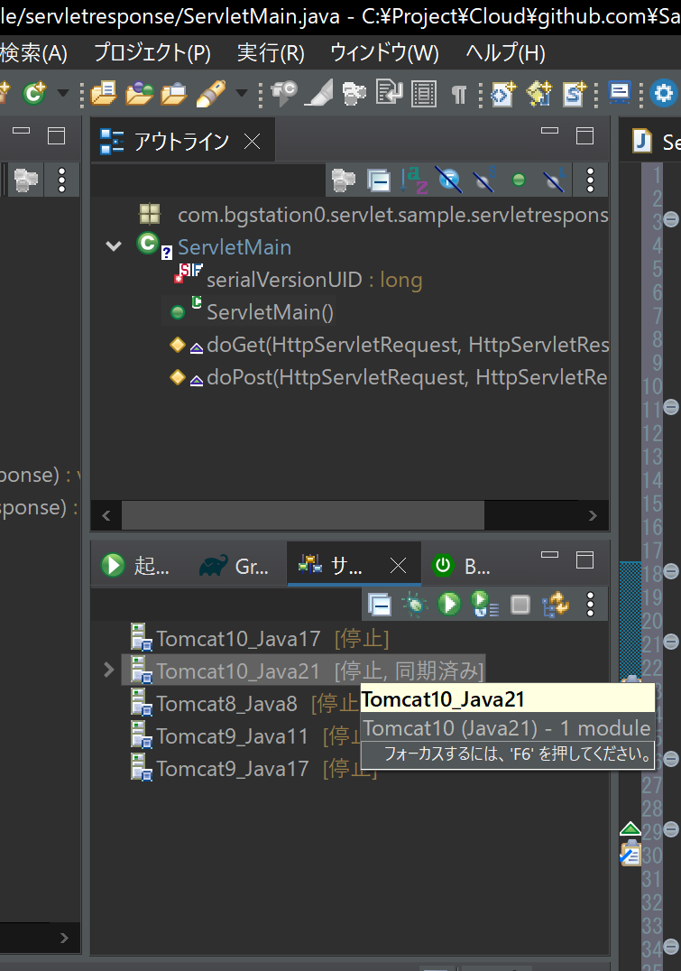Toggle Hide Local Types in Outline
The width and height of the screenshot is (681, 971).
(554, 180)
